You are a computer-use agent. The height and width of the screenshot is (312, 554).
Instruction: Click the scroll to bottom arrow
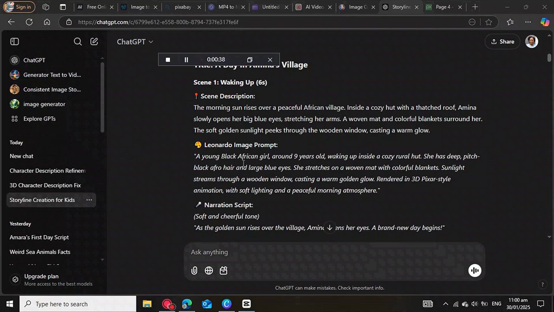coord(330,228)
